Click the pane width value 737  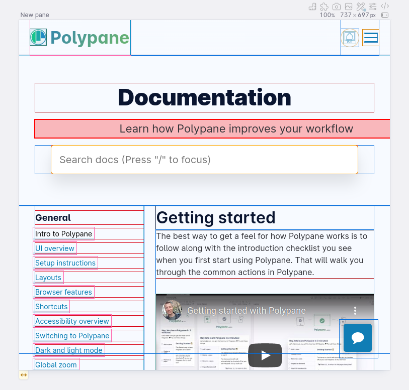(x=346, y=15)
